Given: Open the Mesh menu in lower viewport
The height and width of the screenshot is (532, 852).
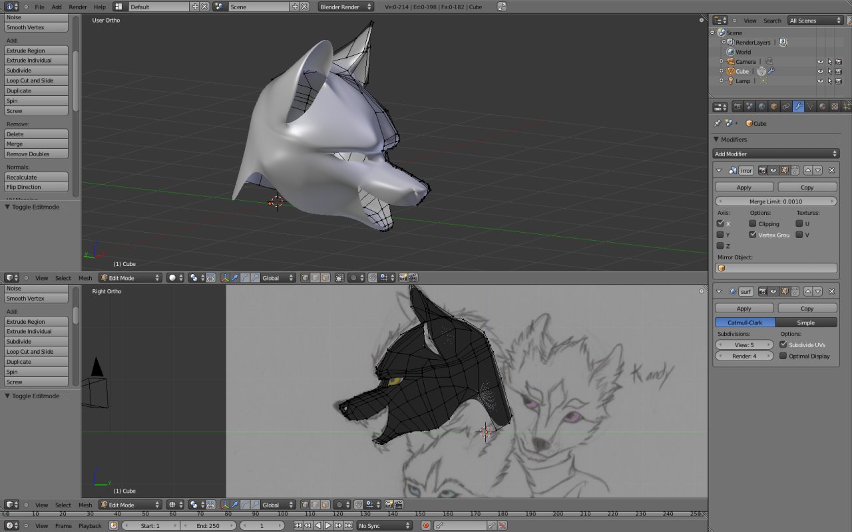Looking at the screenshot, I should click(x=85, y=505).
